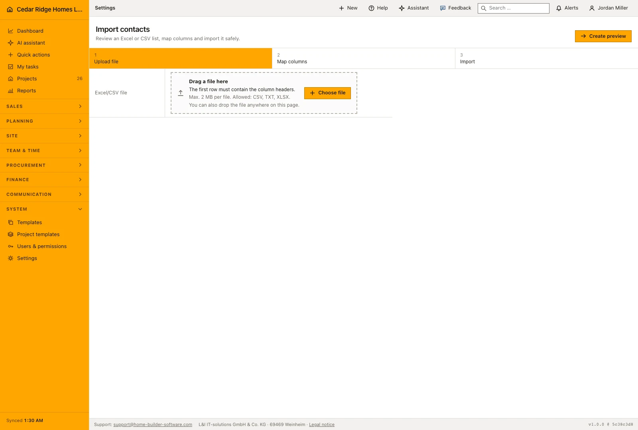Screen dimensions: 638x430
Task: Click the Excel/CSV file label
Action: click(111, 93)
